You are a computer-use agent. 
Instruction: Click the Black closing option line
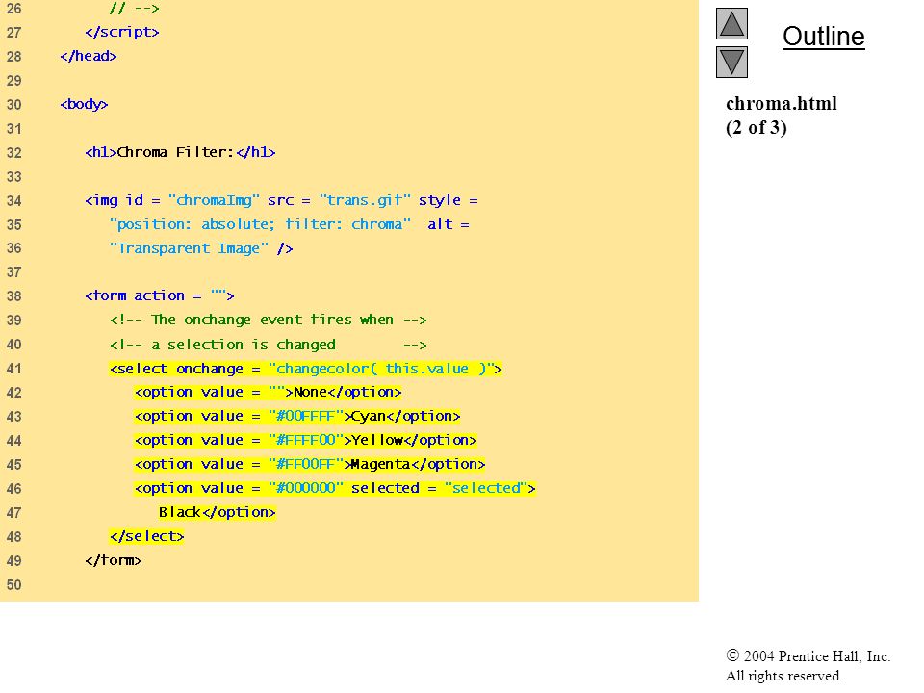pyautogui.click(x=217, y=513)
